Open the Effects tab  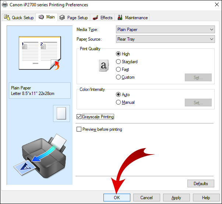click(102, 17)
